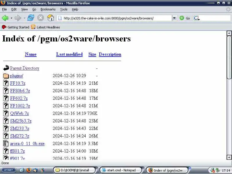Sort listing by Description column
Image resolution: width=232 pixels, height=174 pixels.
[x=110, y=54]
